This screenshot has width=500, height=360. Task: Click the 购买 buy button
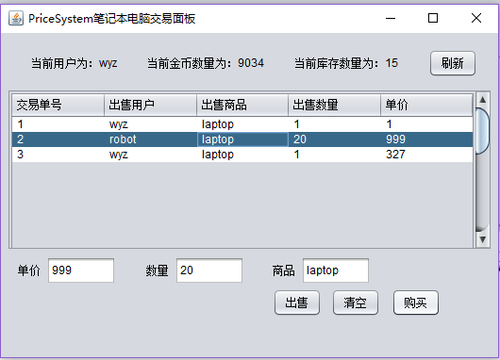point(416,303)
